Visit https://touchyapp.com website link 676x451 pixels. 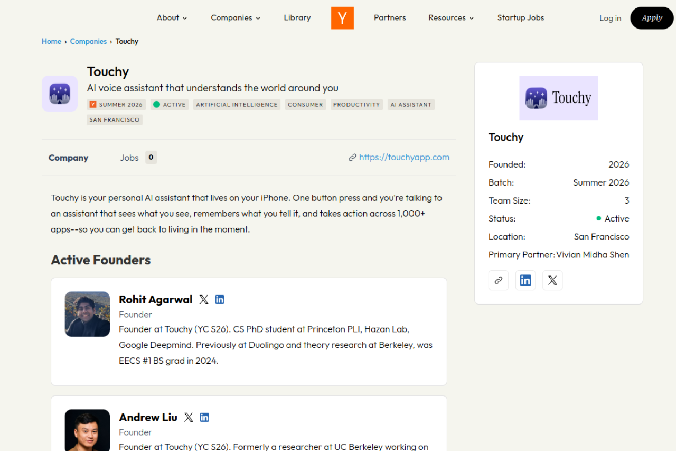pos(405,158)
